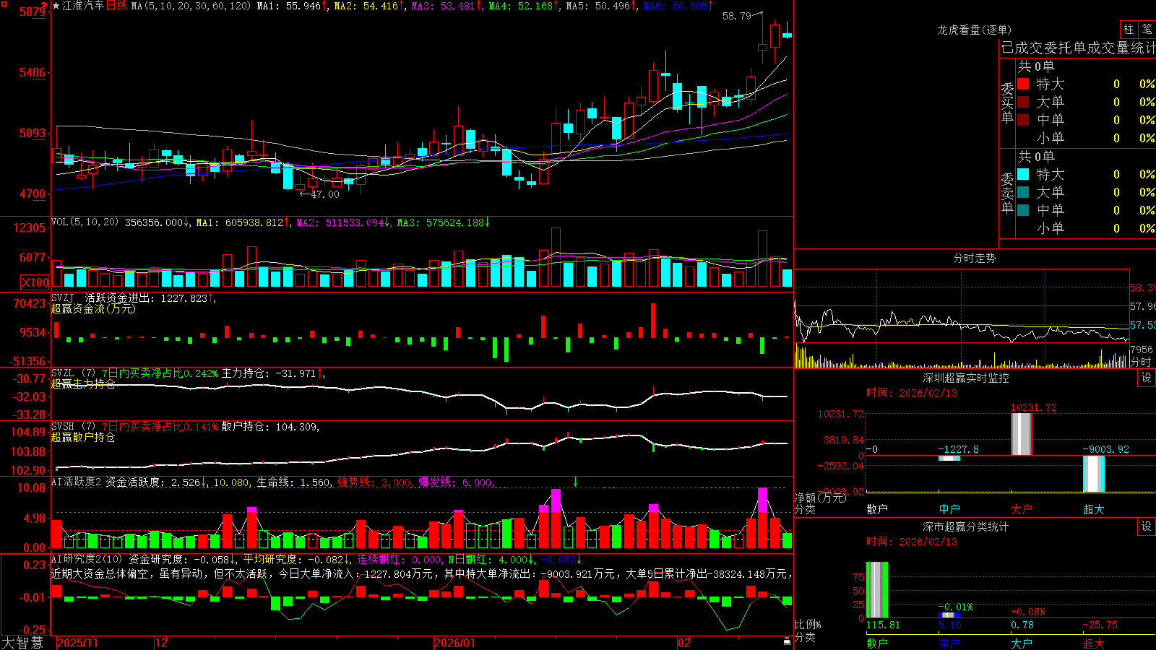Click the VOL(5,10,20) indicator label
1156x650 pixels.
tap(85, 222)
